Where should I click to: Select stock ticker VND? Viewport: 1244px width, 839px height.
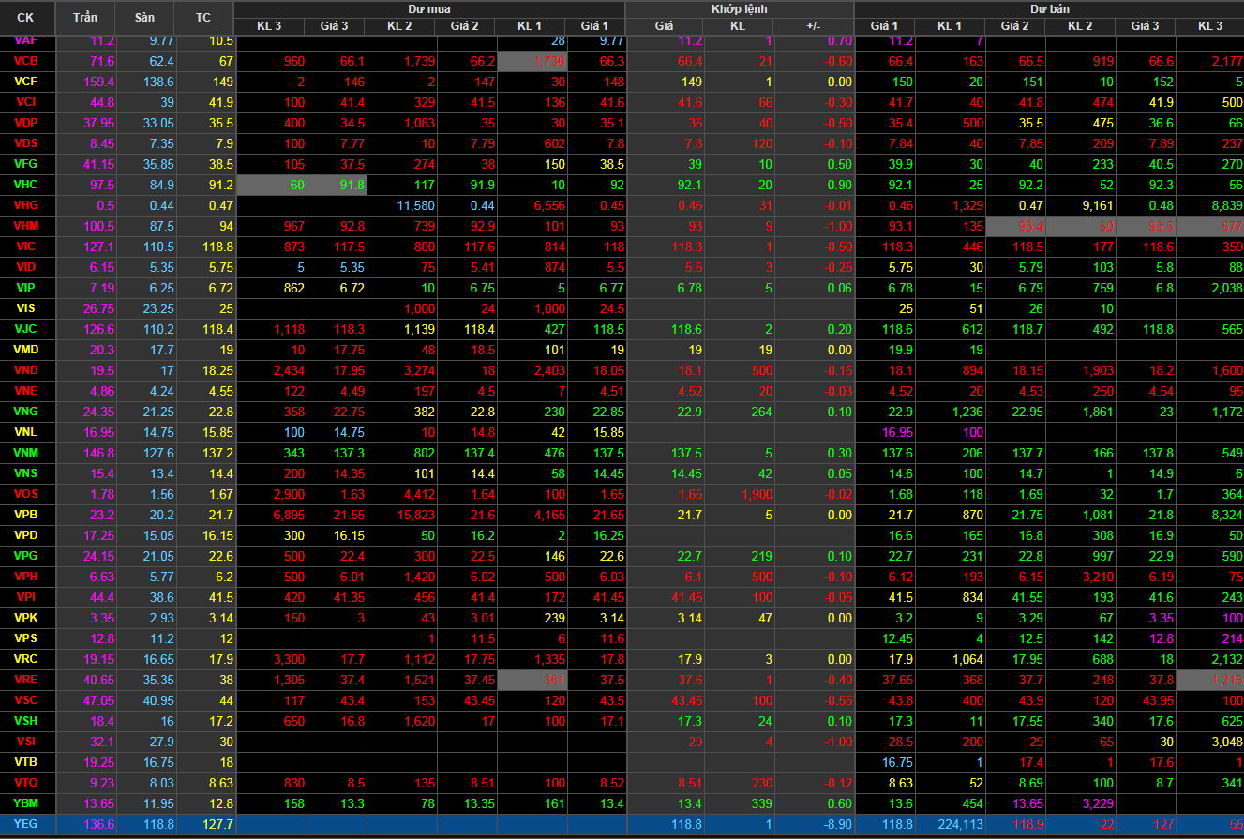point(26,370)
